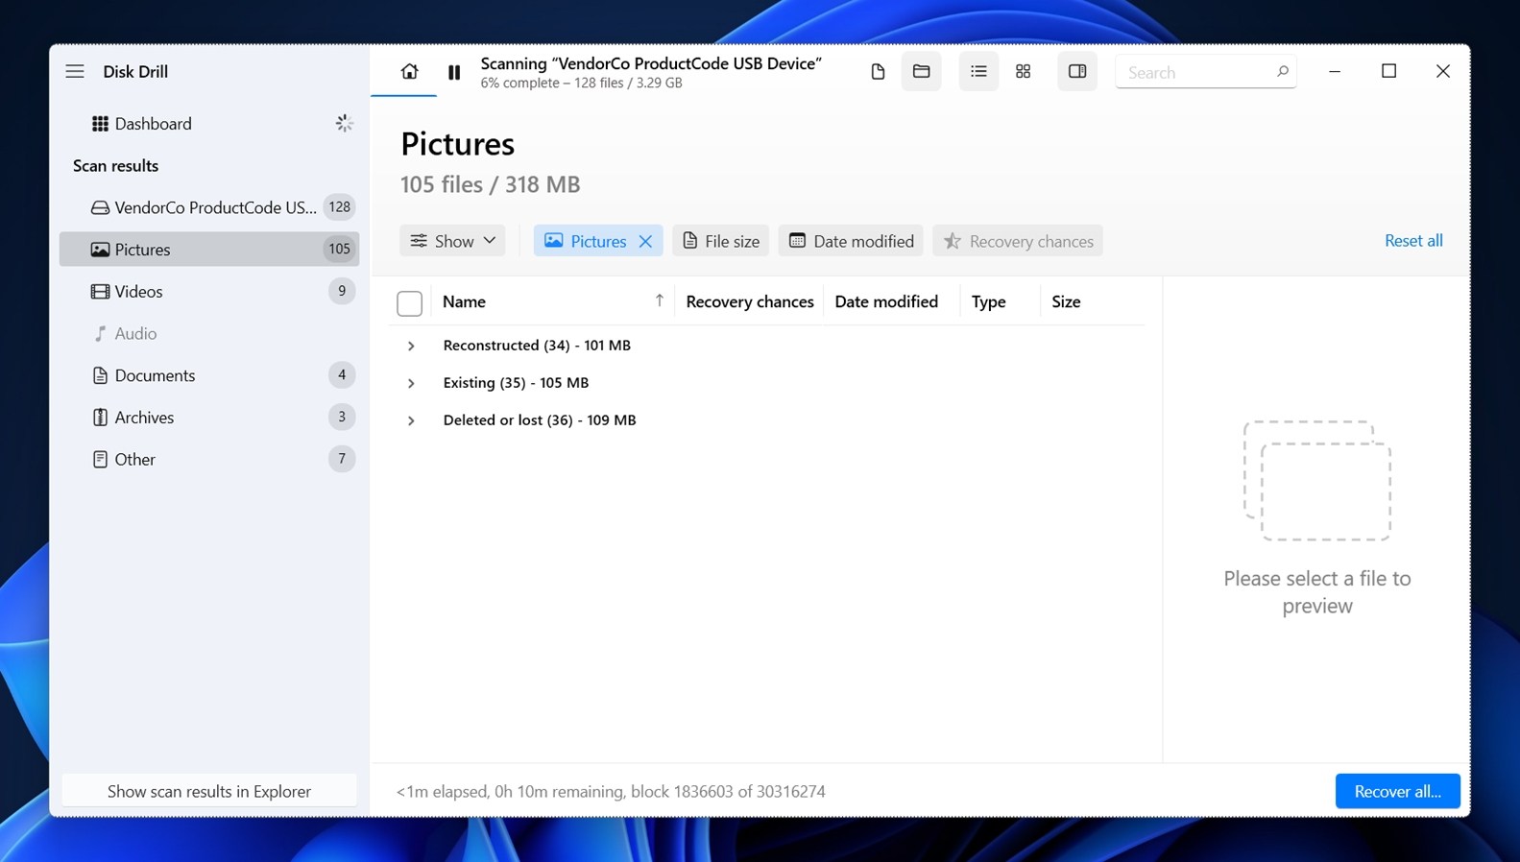
Task: Expand the Existing files group
Action: [411, 383]
